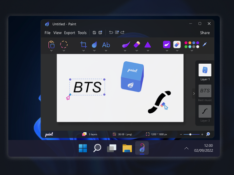Image resolution: width=234 pixels, height=175 pixels.
Task: Select the Layer 1 thumbnail
Action: point(205,70)
